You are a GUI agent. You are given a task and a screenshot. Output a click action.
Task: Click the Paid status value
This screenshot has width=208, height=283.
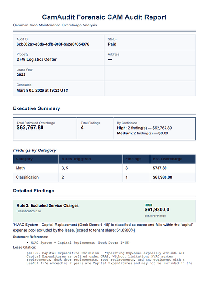pos(112,44)
